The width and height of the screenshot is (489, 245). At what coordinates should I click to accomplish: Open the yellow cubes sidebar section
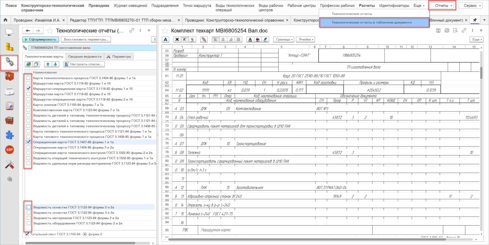pyautogui.click(x=9, y=47)
